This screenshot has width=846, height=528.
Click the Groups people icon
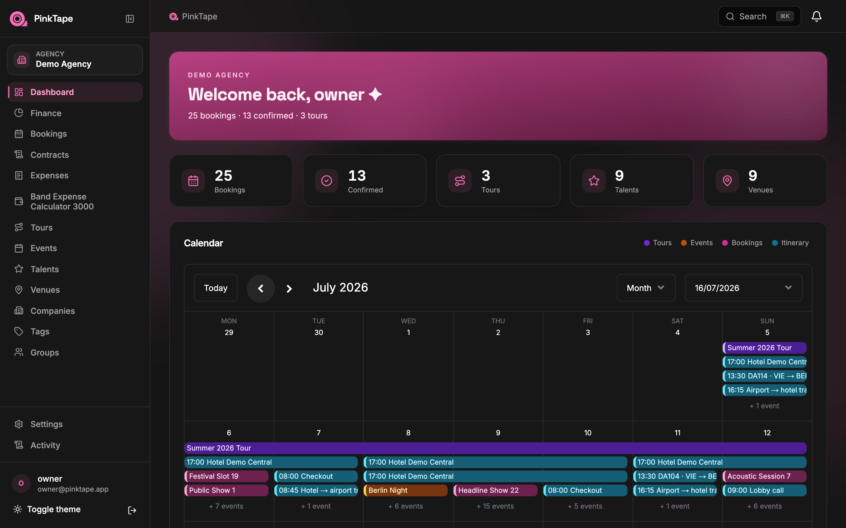pos(19,352)
